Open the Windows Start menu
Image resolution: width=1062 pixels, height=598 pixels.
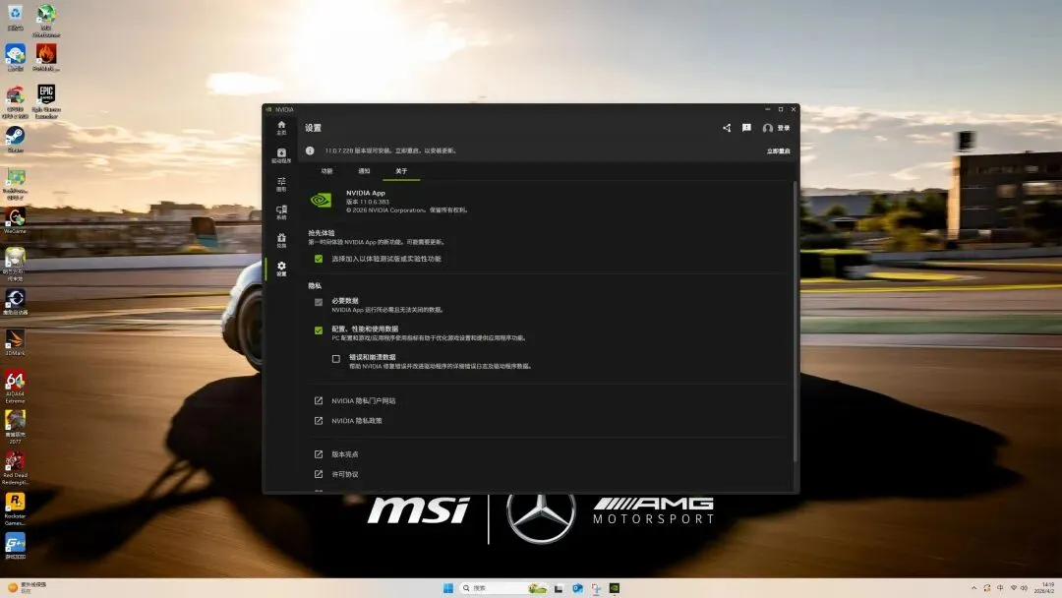pos(447,588)
